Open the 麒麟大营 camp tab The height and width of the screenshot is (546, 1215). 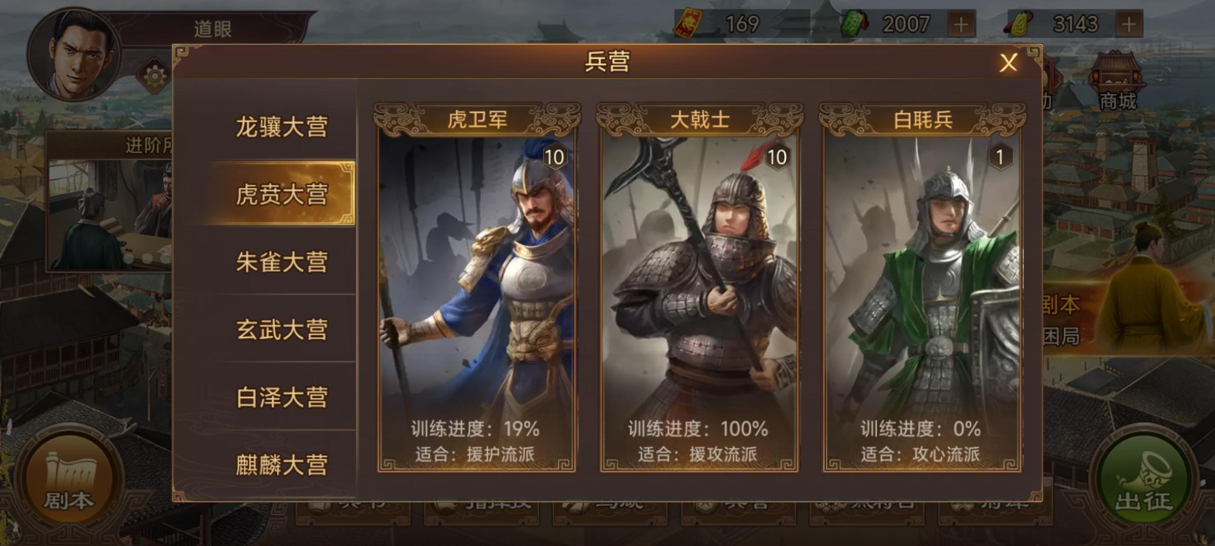tap(281, 465)
